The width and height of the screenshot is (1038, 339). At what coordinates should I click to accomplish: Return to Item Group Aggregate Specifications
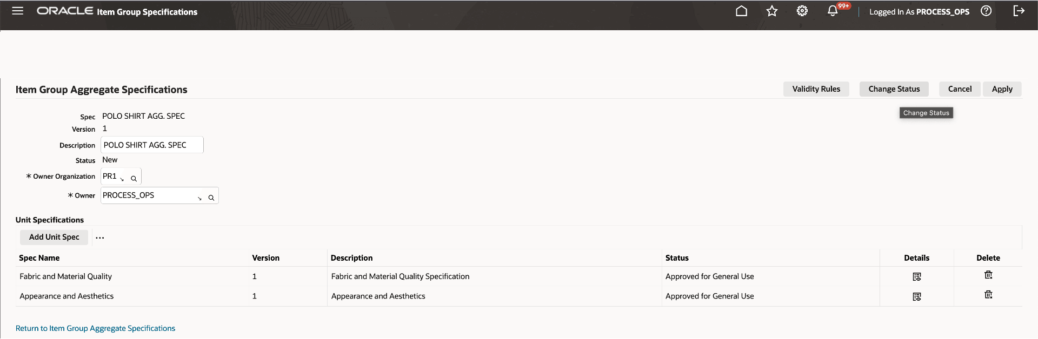95,328
